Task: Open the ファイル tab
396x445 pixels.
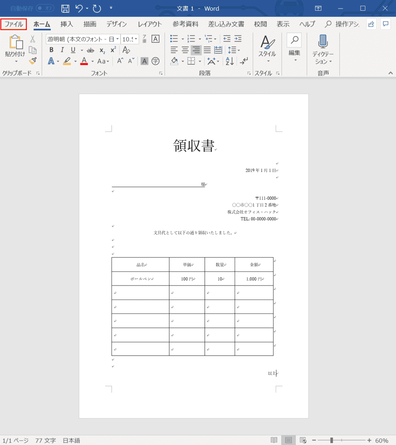Action: (14, 24)
